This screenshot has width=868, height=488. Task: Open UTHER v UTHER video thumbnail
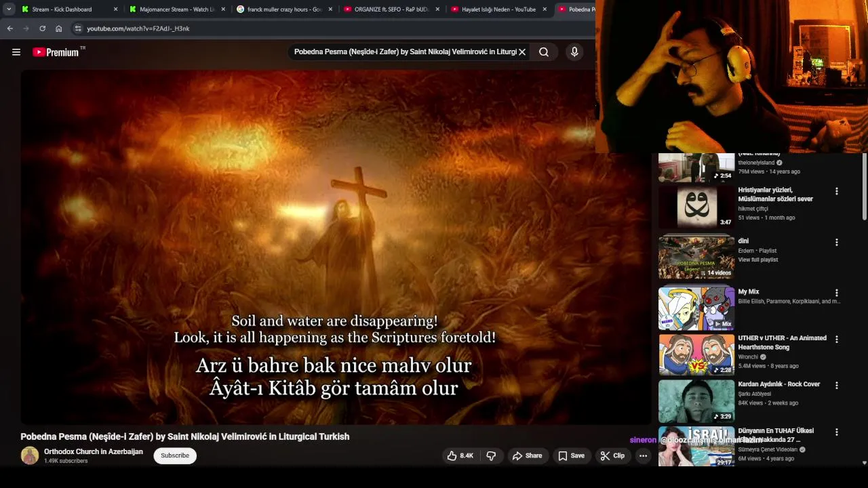696,354
